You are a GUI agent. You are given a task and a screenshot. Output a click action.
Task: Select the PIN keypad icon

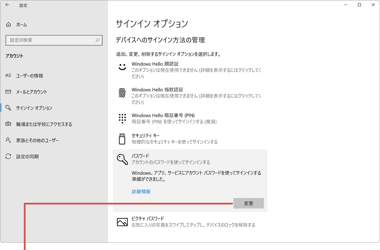pos(122,118)
